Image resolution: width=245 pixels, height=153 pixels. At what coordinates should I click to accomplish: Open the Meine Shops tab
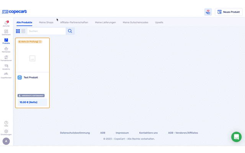46,23
